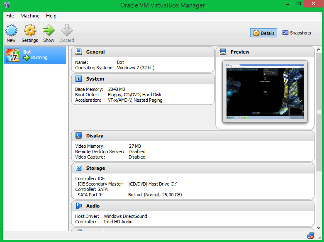The image size is (324, 242).
Task: Click the VirtualBox cube title bar icon
Action: coord(7,5)
